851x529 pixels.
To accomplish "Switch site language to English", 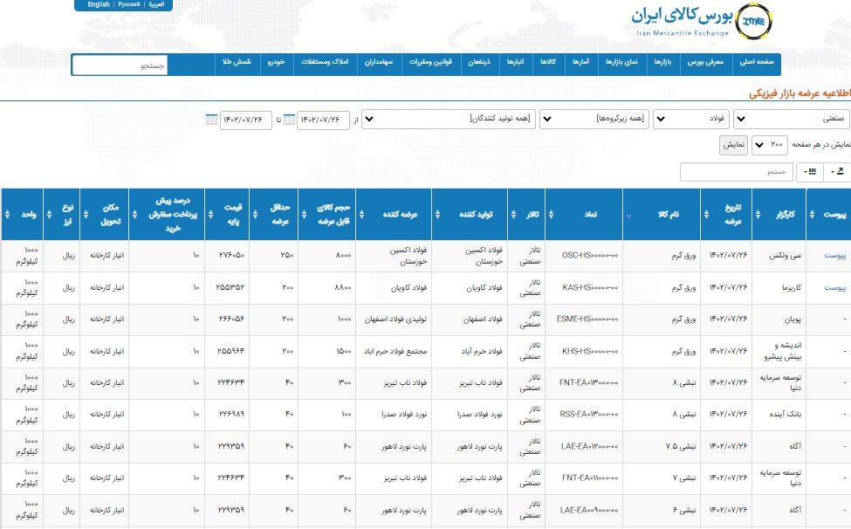I will (99, 4).
